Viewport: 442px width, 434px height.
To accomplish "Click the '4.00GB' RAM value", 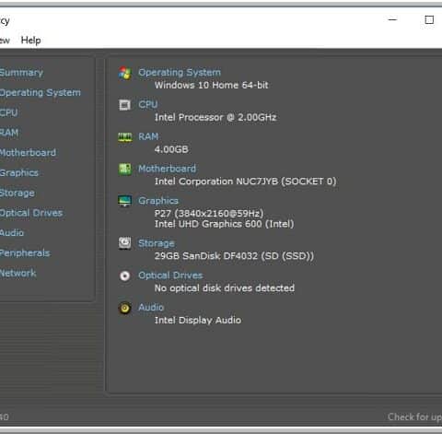I will coord(171,149).
